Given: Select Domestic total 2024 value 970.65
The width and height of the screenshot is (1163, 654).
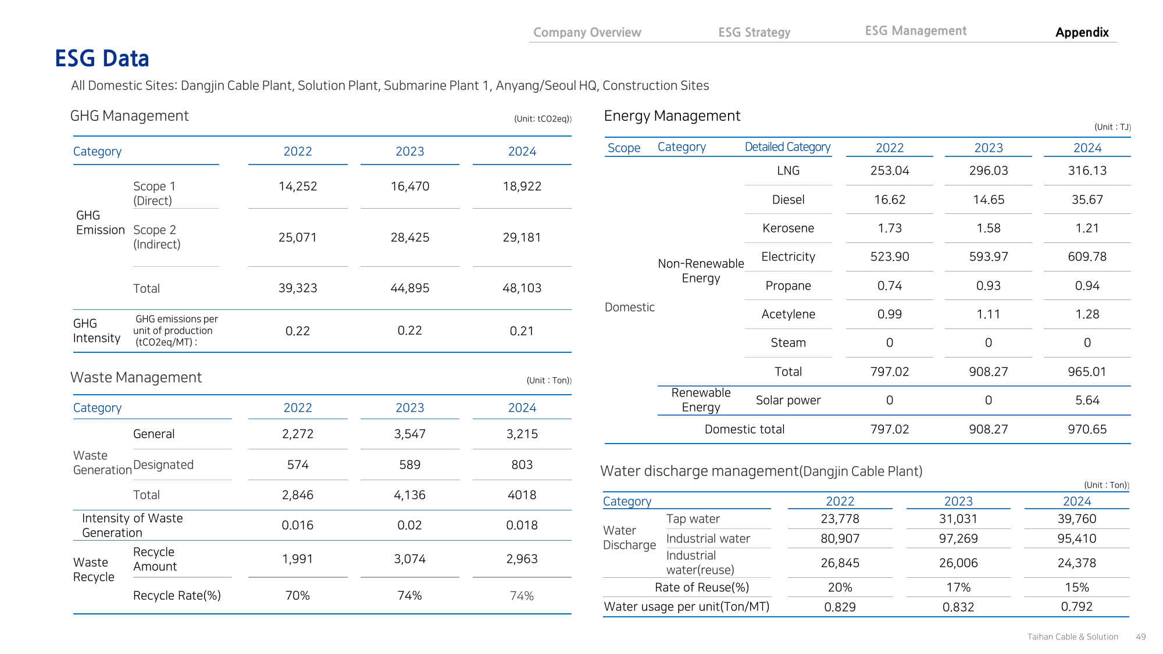Looking at the screenshot, I should point(1087,429).
